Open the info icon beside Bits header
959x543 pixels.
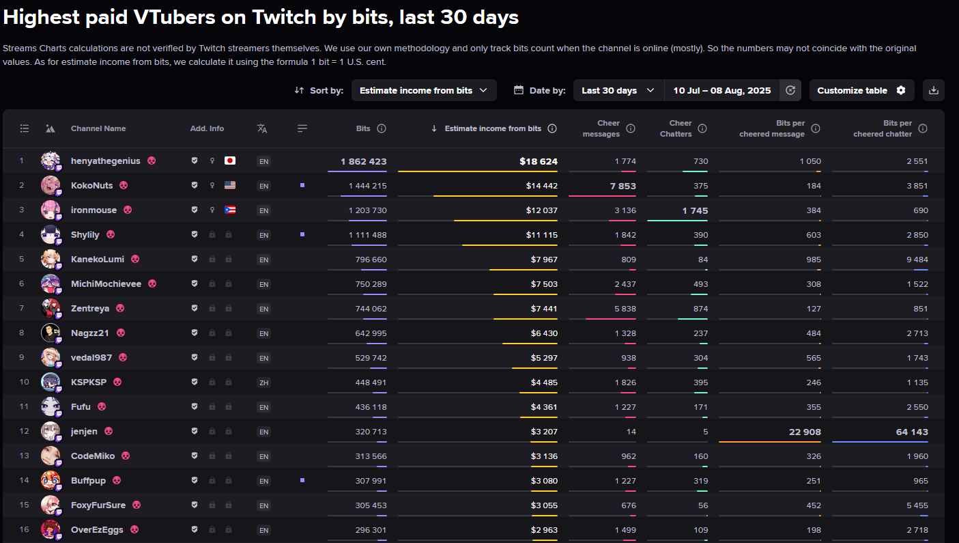coord(382,128)
